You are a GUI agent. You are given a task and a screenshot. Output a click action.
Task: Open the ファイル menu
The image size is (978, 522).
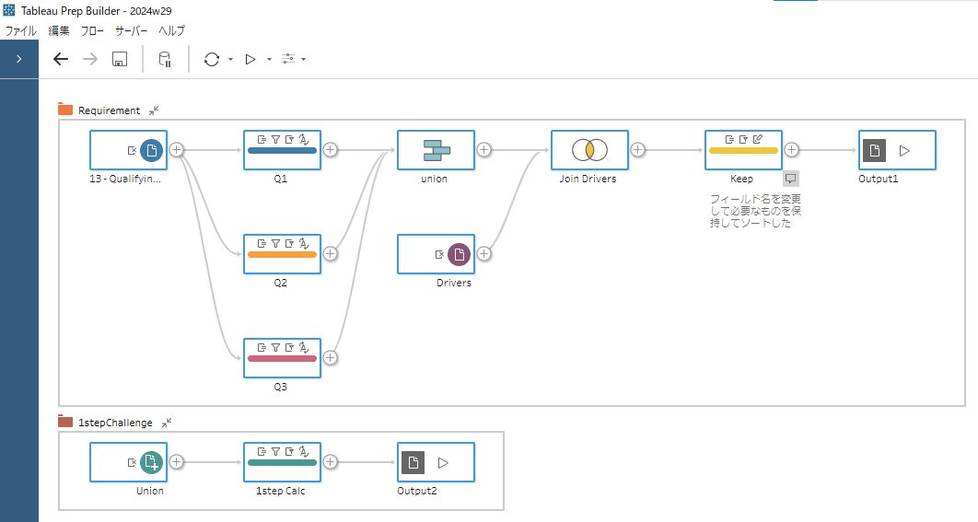[20, 30]
